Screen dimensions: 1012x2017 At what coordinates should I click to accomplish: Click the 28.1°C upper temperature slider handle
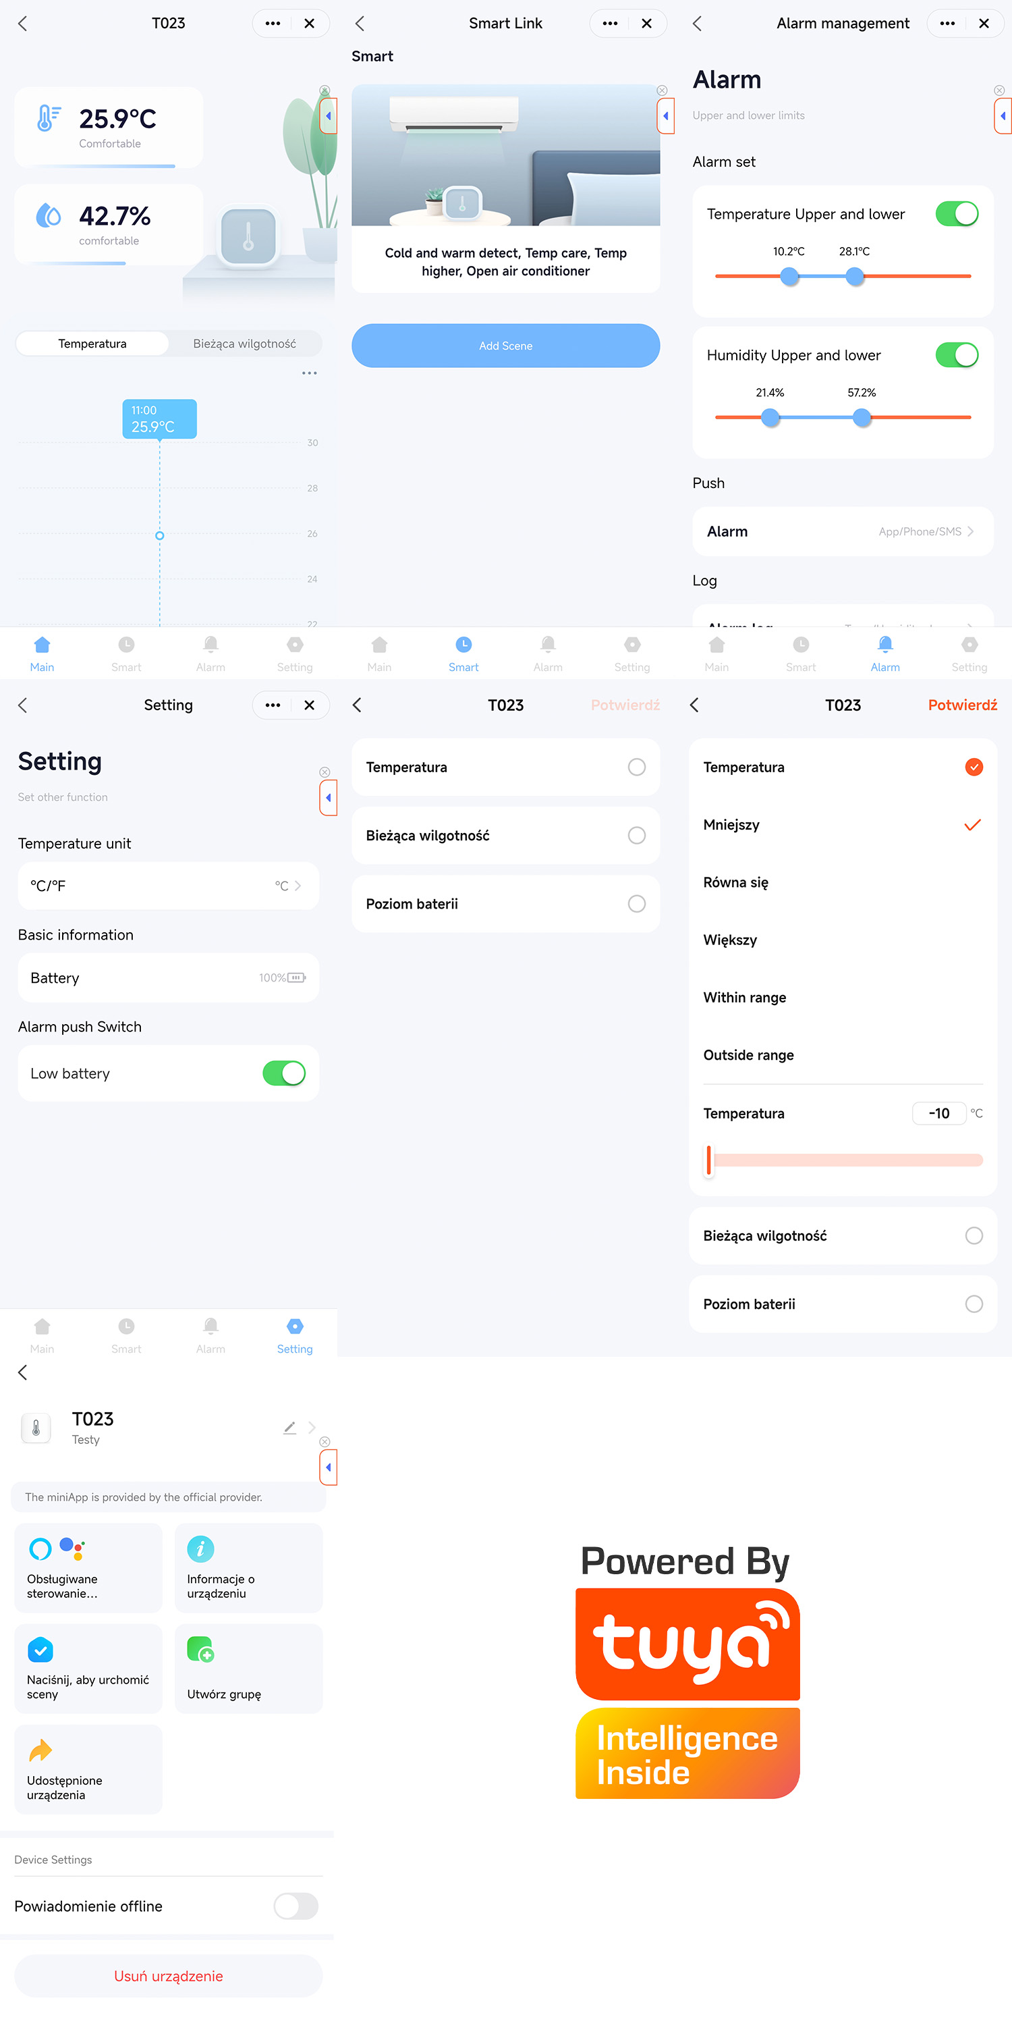click(855, 276)
